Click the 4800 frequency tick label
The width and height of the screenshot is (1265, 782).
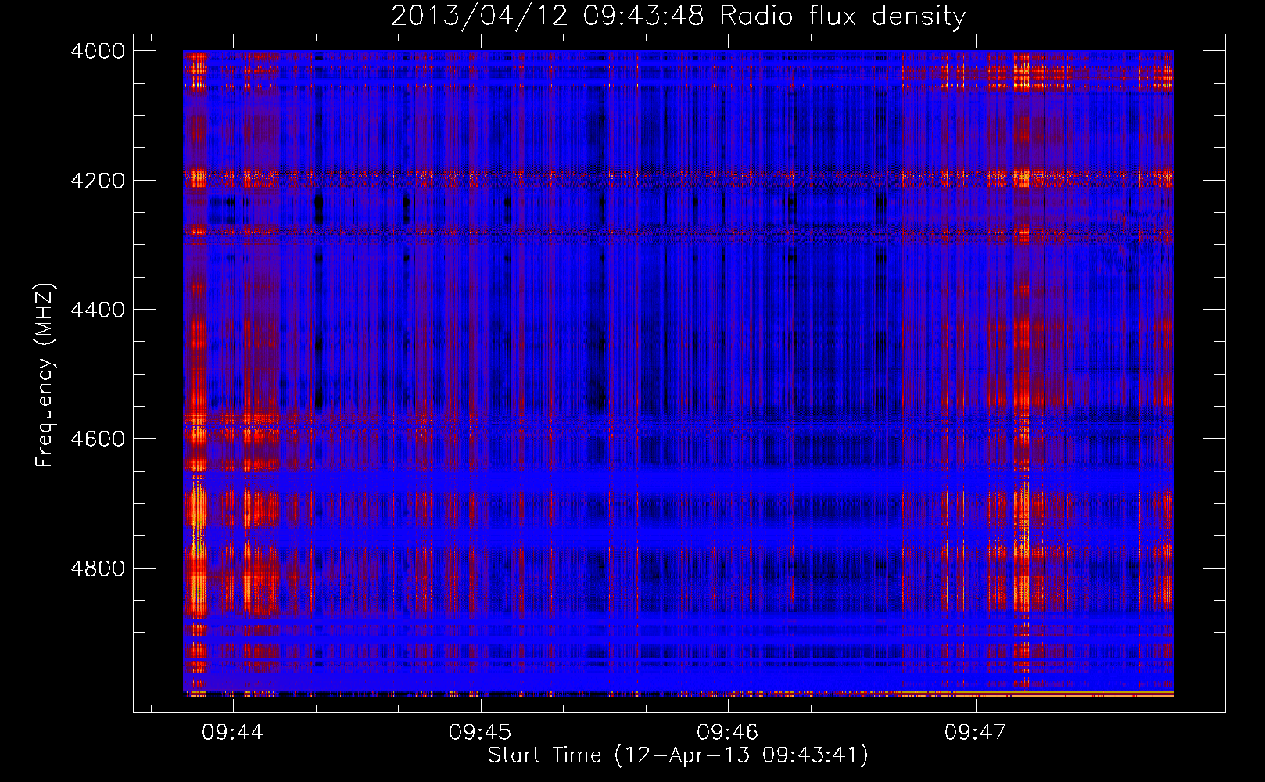98,569
